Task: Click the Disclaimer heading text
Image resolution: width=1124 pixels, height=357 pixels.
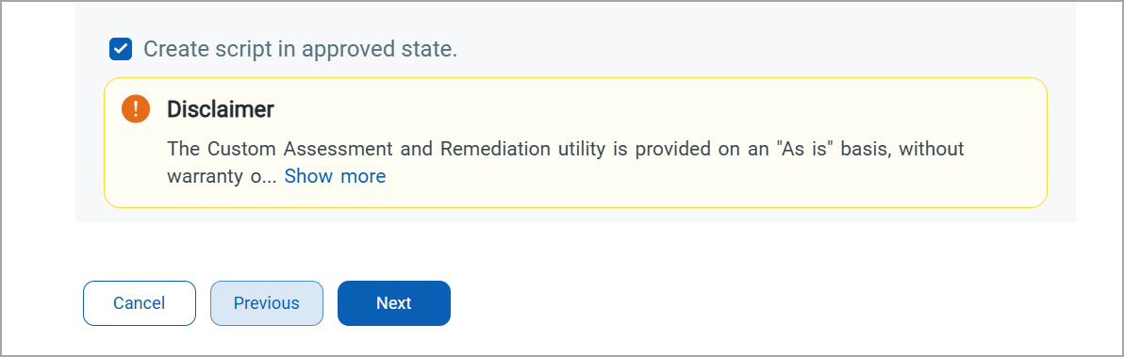Action: tap(221, 109)
